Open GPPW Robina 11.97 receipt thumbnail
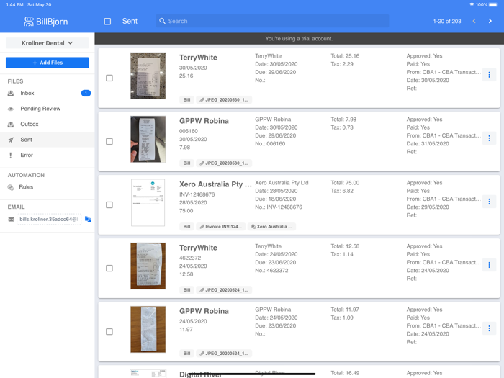Image resolution: width=504 pixels, height=378 pixels. (x=148, y=329)
